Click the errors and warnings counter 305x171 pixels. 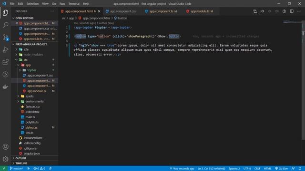point(39,169)
